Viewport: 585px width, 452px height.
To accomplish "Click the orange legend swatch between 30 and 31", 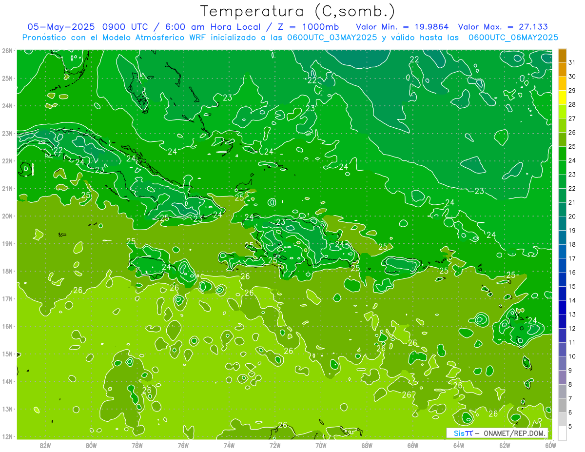I will click(x=563, y=70).
